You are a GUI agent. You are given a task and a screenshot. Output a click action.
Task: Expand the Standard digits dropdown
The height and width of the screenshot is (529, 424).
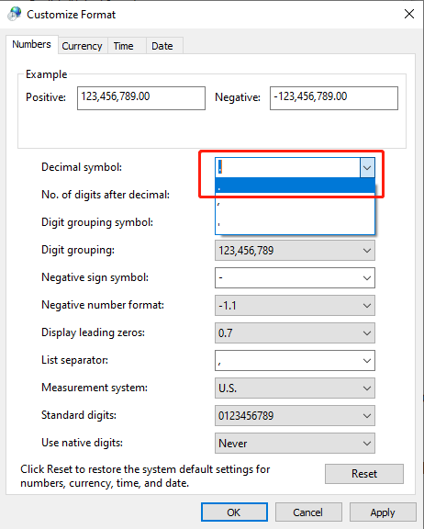point(295,416)
